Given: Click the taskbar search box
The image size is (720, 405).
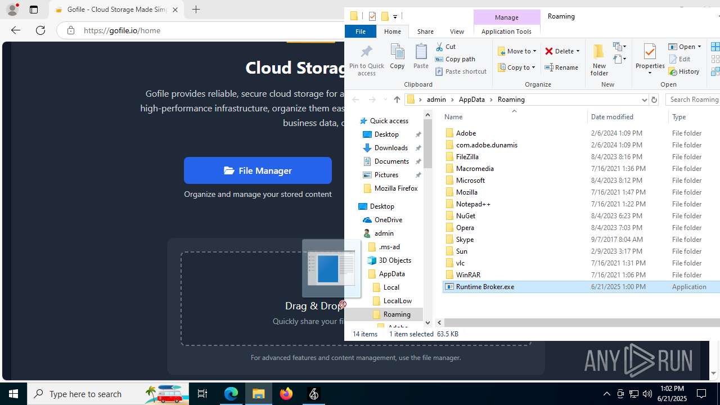Looking at the screenshot, I should (x=109, y=394).
